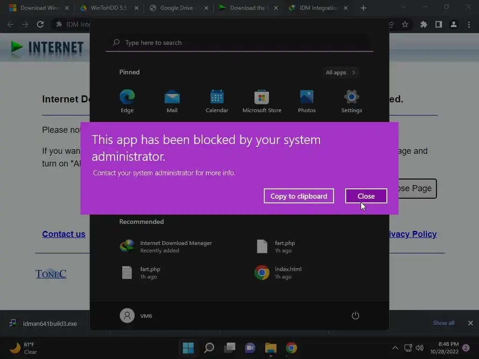Open the VM6 user account menu

point(136,316)
